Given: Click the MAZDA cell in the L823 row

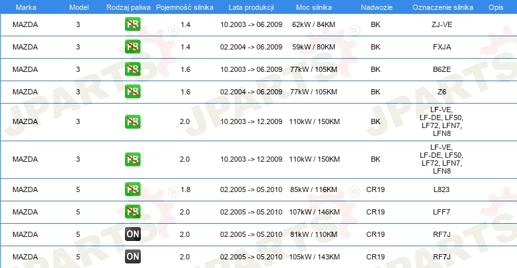Looking at the screenshot, I should 25,189.
